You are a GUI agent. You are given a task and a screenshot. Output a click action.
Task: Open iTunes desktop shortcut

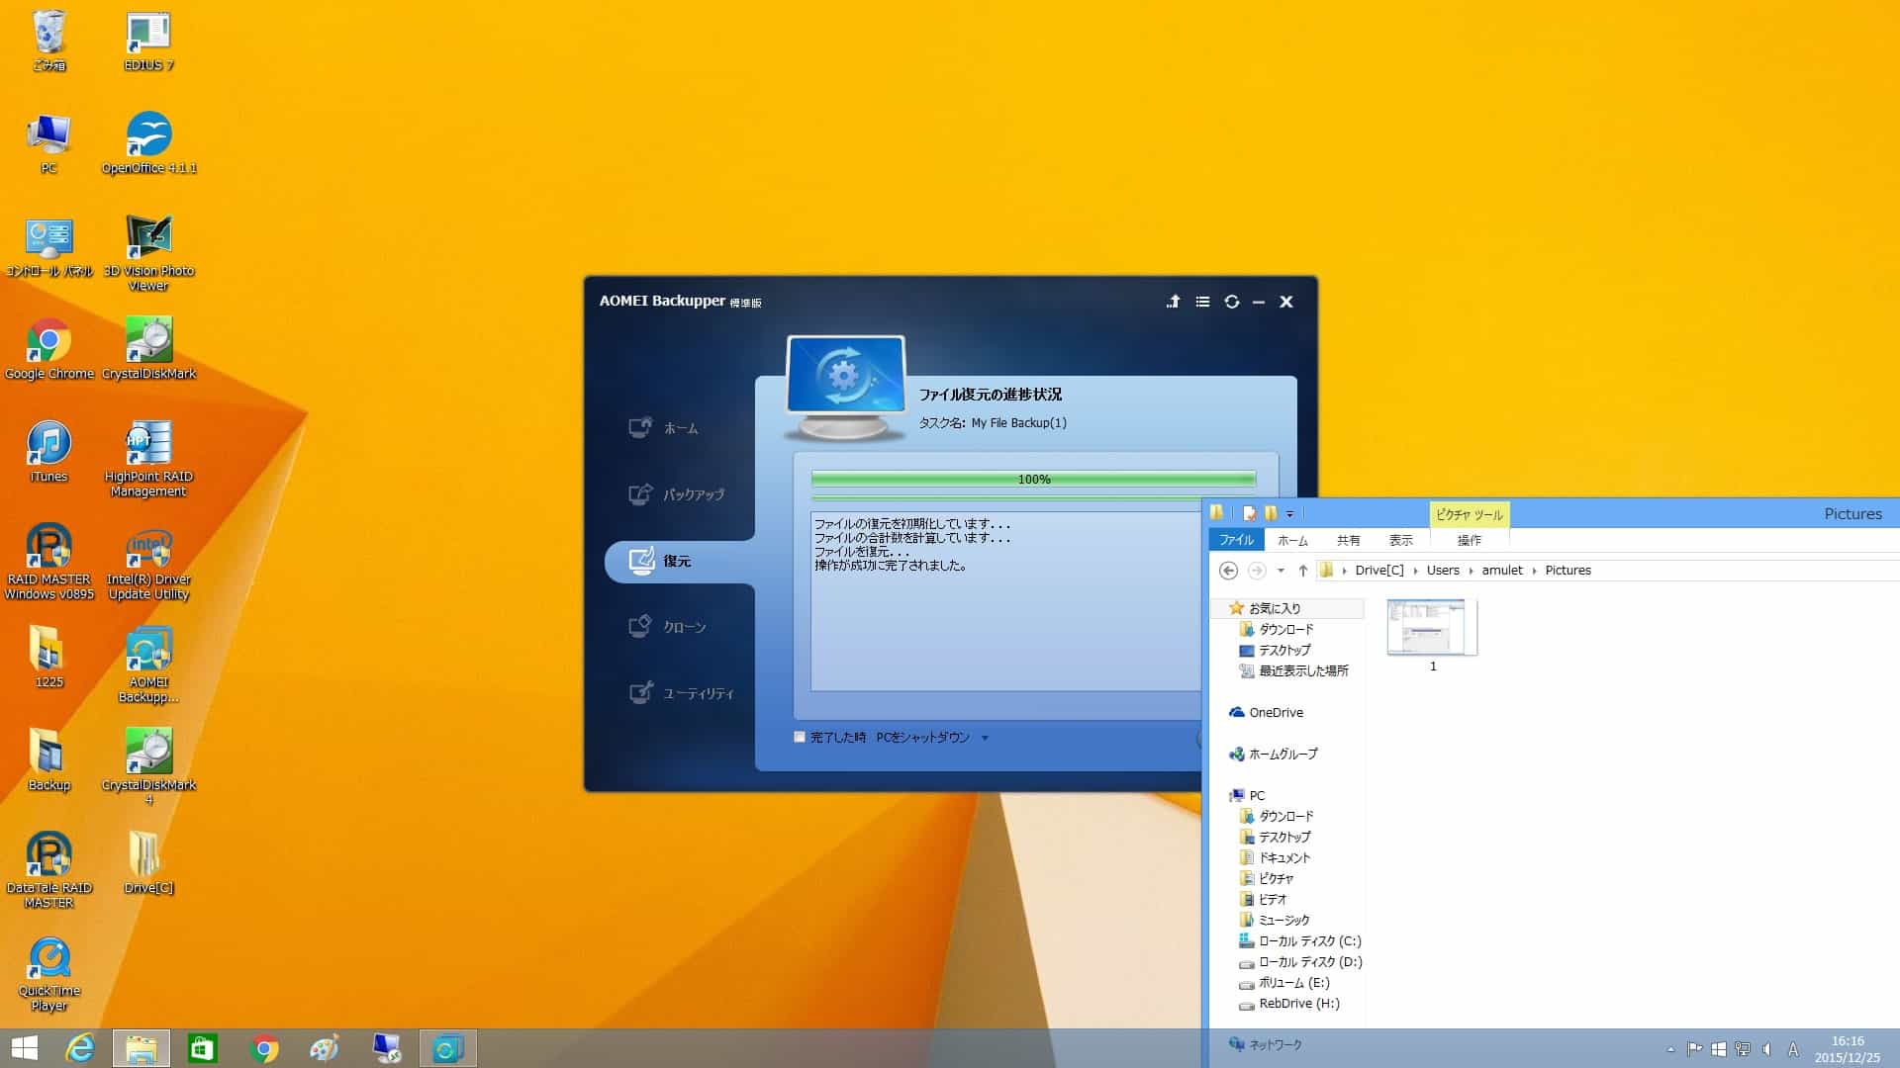[x=48, y=452]
